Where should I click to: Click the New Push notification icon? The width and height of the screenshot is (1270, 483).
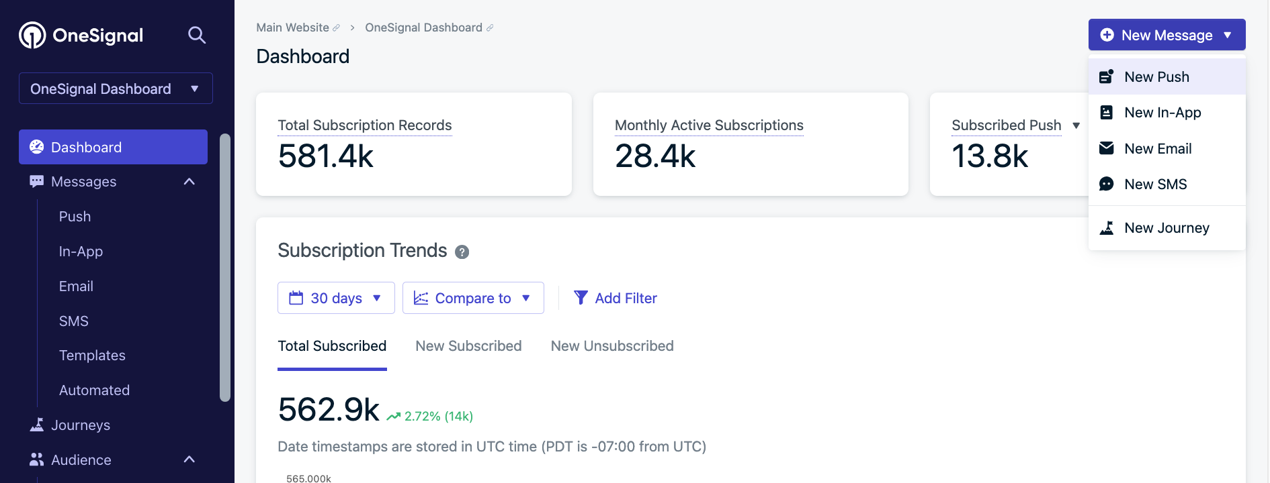click(x=1107, y=76)
